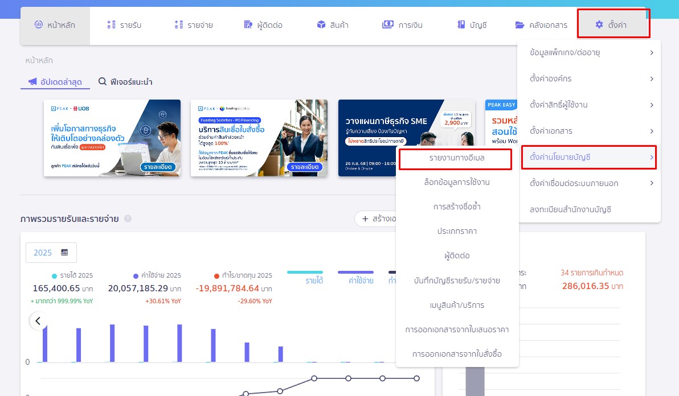Click the product box icon
The image size is (679, 396).
[x=321, y=24]
